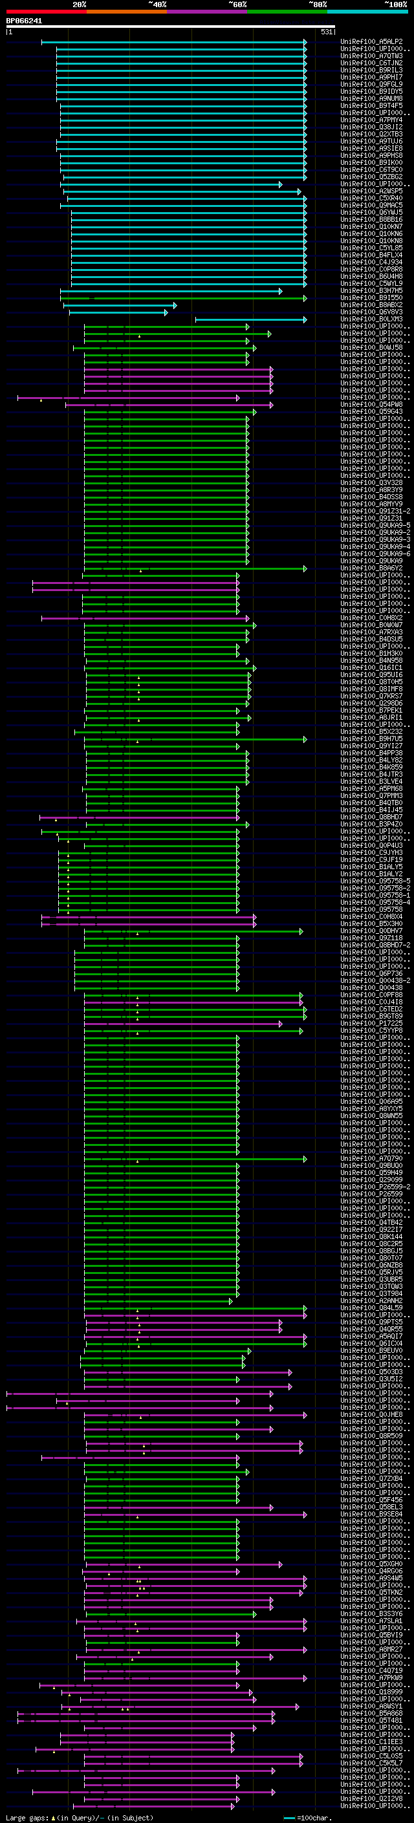Select the UniRef100_Q3V328 label
414x1823 pixels.
[371, 483]
